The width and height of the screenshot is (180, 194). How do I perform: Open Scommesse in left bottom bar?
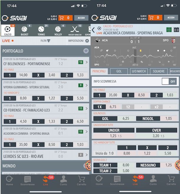pos(27,181)
